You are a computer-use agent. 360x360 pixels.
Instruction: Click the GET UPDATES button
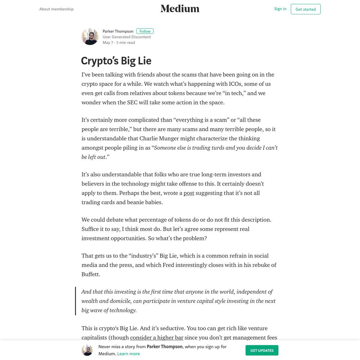pyautogui.click(x=262, y=350)
